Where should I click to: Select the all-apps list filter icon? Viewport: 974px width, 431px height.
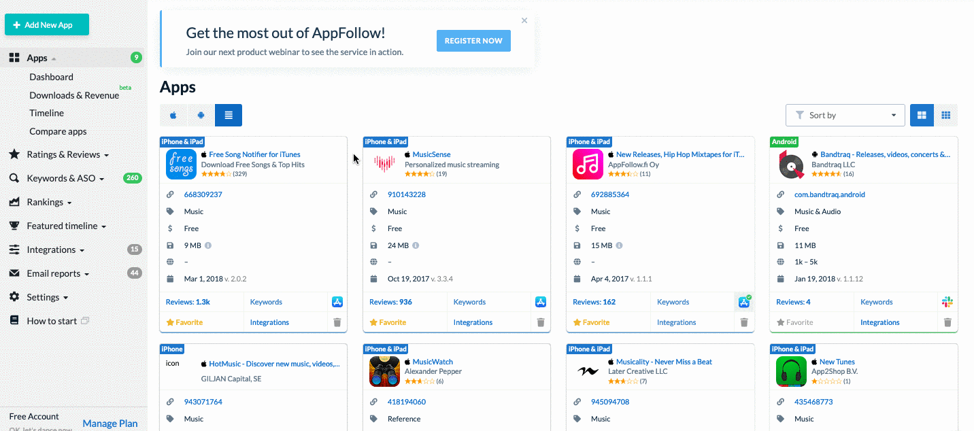[229, 116]
